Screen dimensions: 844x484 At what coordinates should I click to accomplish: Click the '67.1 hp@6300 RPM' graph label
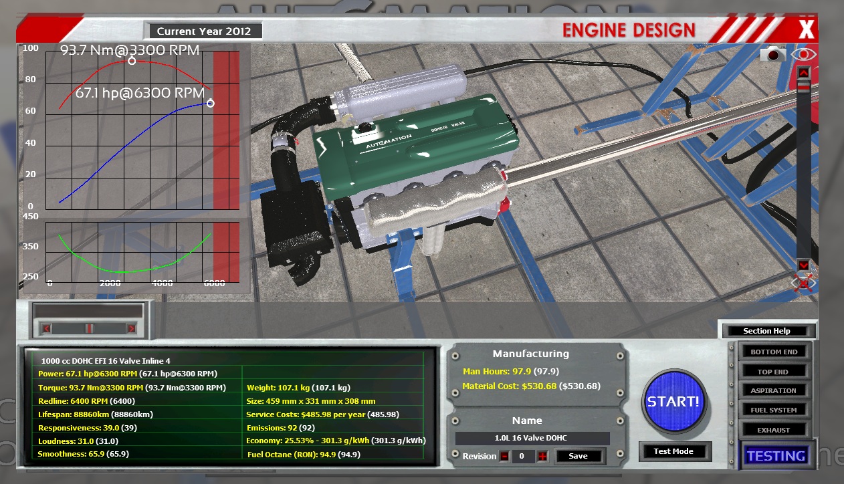(x=140, y=94)
